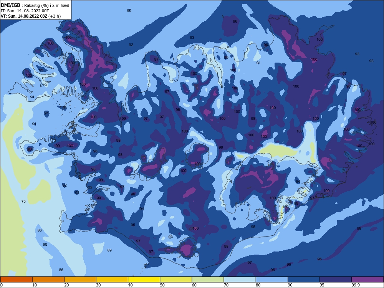Click the legend tick label 20

click(66, 285)
